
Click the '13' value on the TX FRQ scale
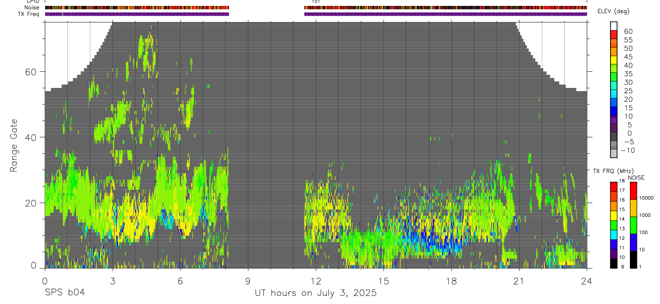click(622, 228)
